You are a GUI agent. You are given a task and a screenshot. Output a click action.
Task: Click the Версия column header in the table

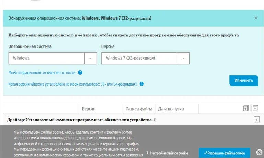[x=89, y=109]
